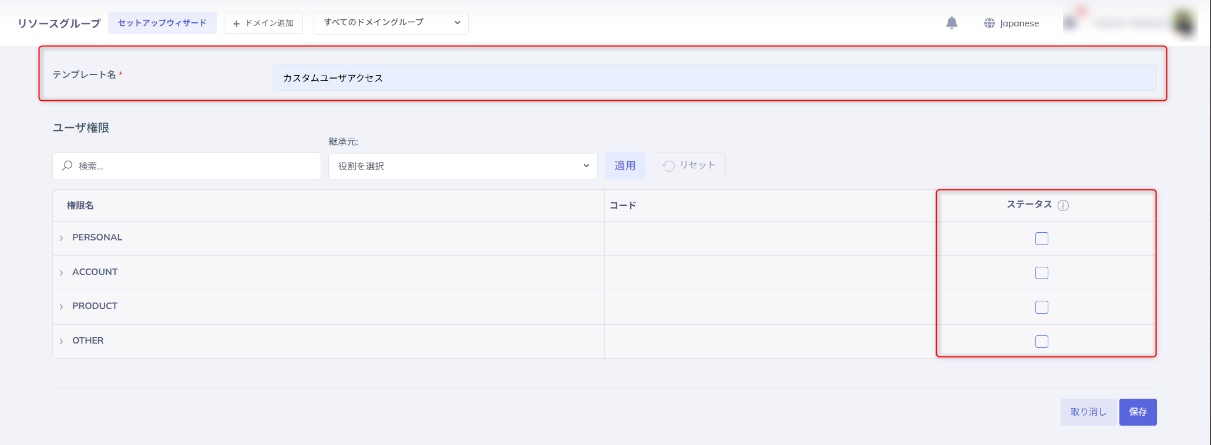1211x445 pixels.
Task: Expand the ACCOUNT permission group
Action: pos(61,273)
